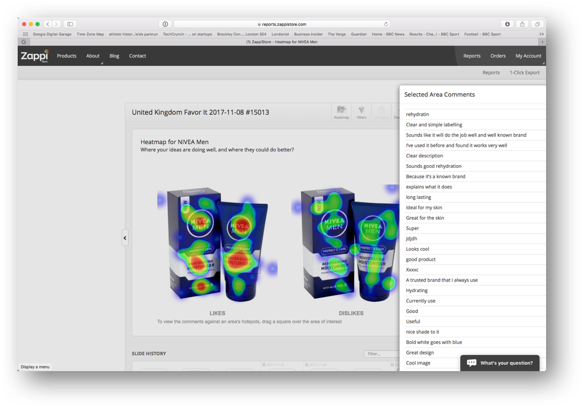Expand the About navigation dropdown
The image size is (582, 407).
(x=93, y=55)
